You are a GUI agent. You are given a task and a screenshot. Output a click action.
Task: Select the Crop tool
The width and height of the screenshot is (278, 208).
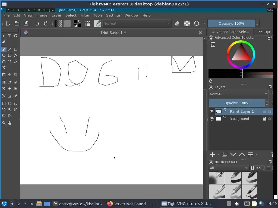pos(16,75)
